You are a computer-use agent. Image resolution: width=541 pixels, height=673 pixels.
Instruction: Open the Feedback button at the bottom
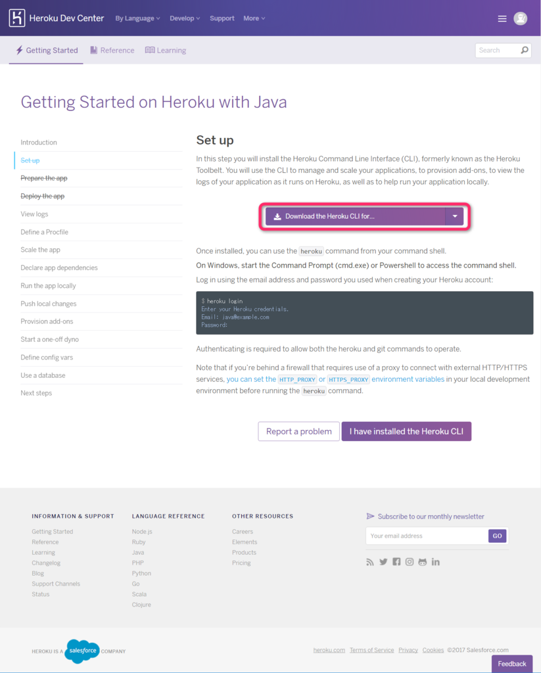pos(512,664)
